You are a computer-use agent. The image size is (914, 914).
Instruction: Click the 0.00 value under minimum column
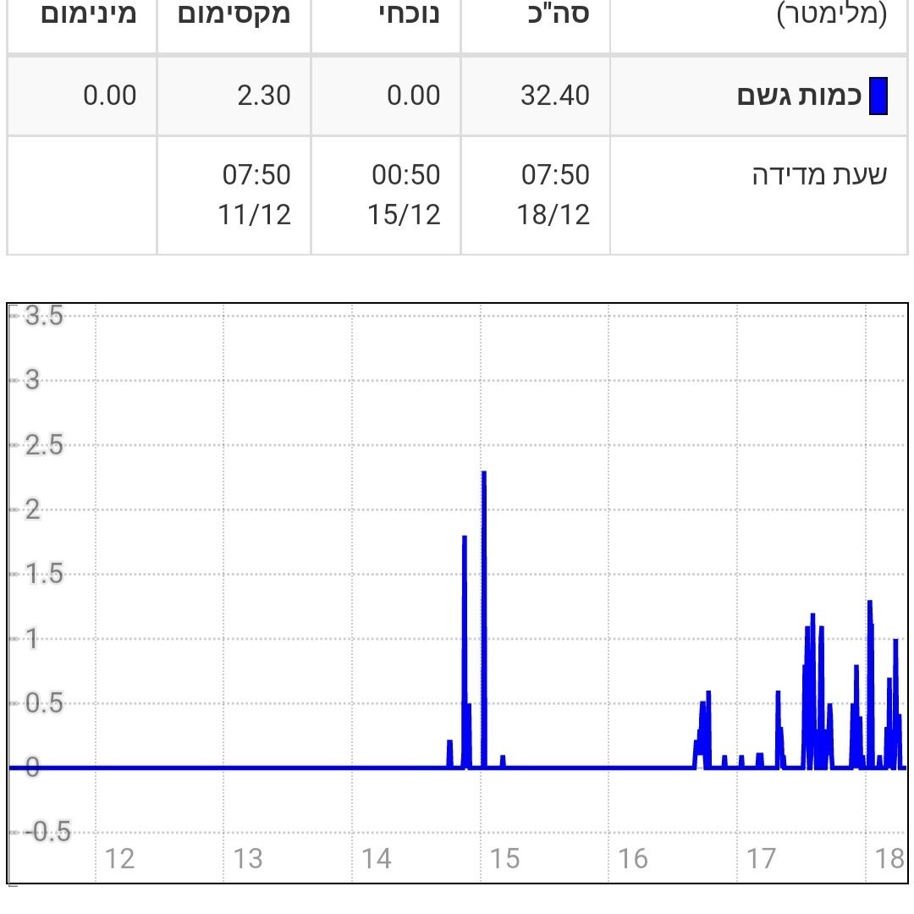tap(109, 96)
